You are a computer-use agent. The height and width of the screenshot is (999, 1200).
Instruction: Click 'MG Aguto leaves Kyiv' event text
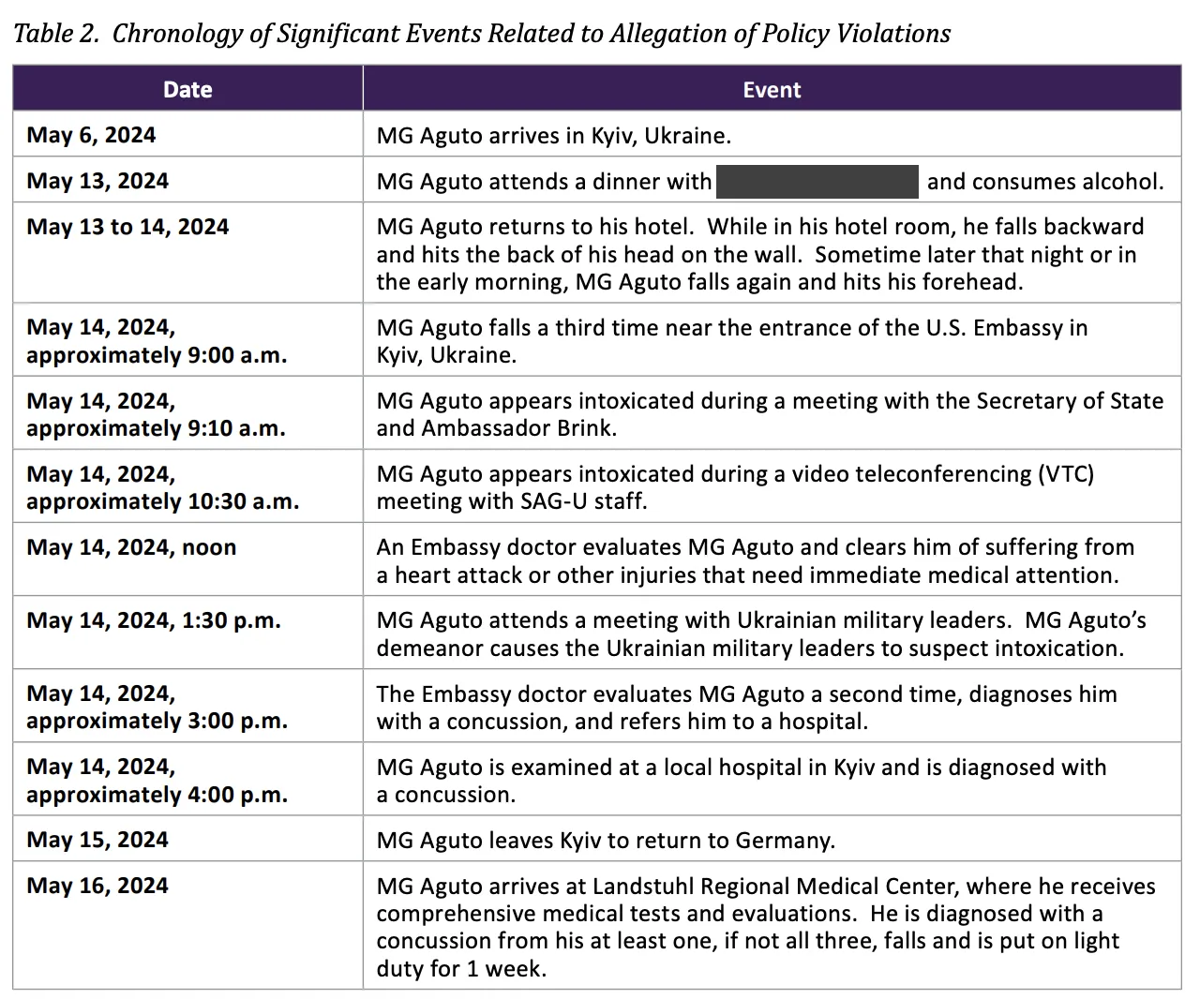pyautogui.click(x=605, y=841)
